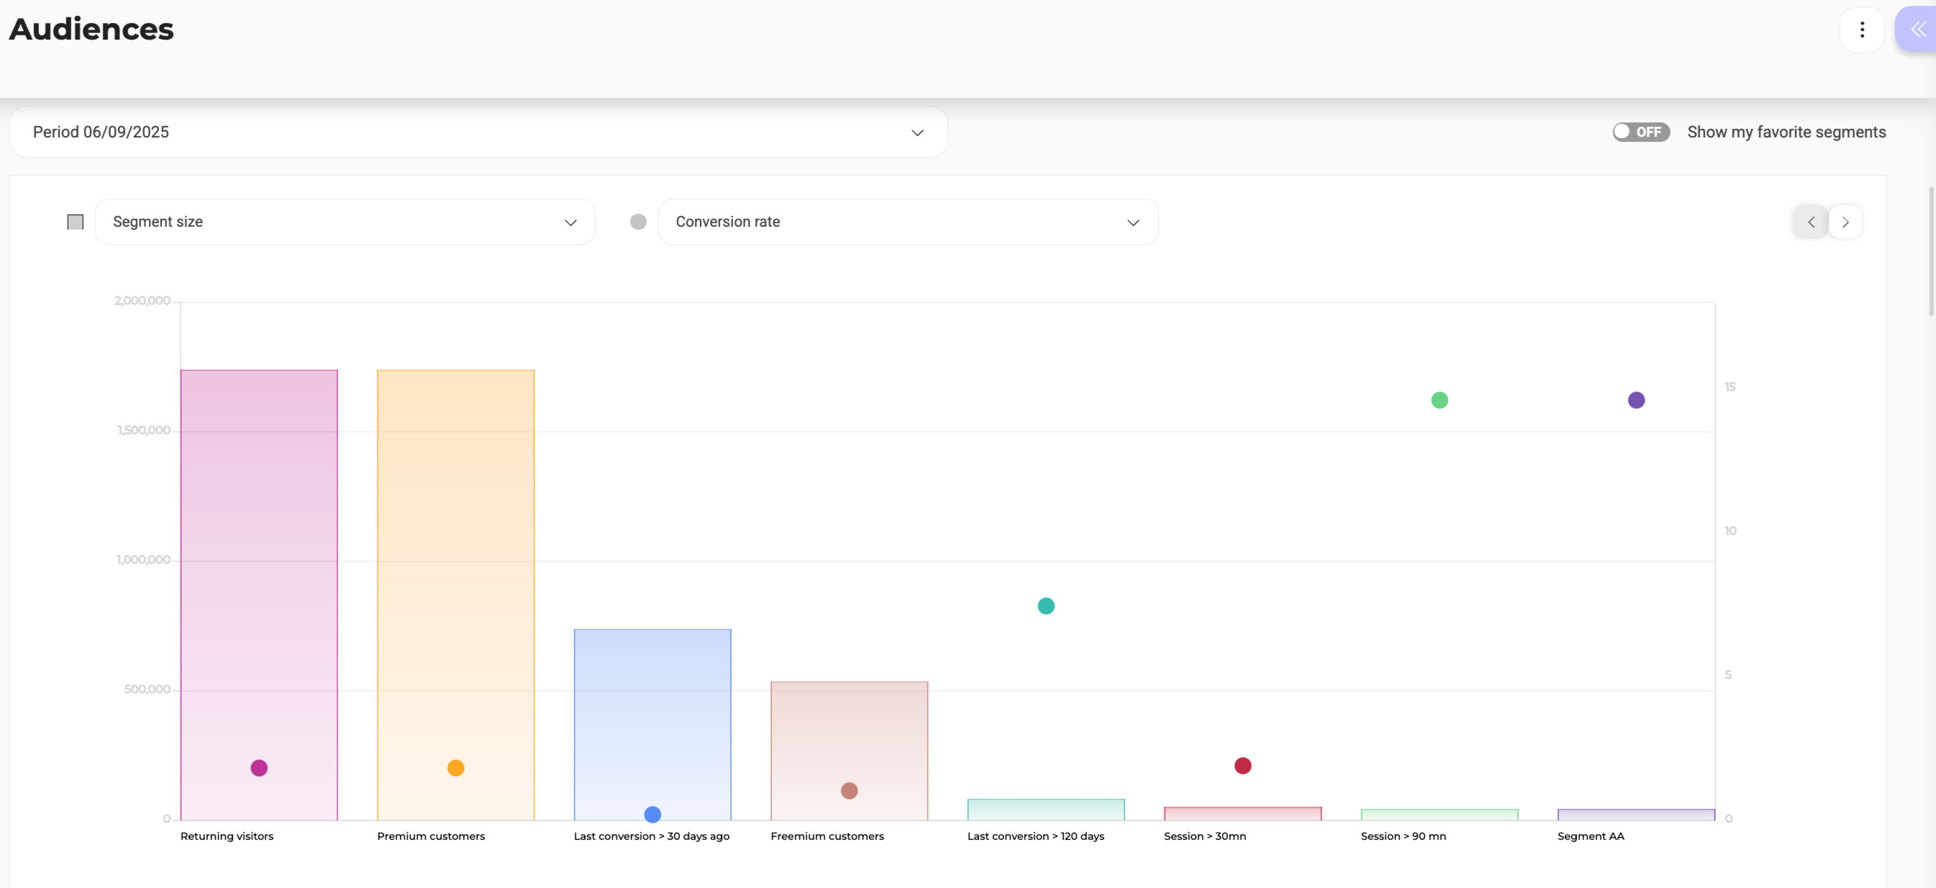Viewport: 1936px width, 888px height.
Task: Open the Period 06/09/2025 dropdown
Action: (478, 132)
